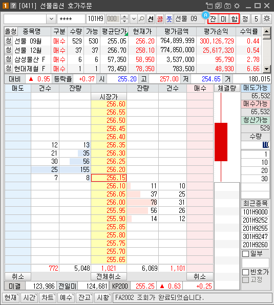Click the 시장가 market price button
The image size is (274, 305).
pyautogui.click(x=109, y=97)
